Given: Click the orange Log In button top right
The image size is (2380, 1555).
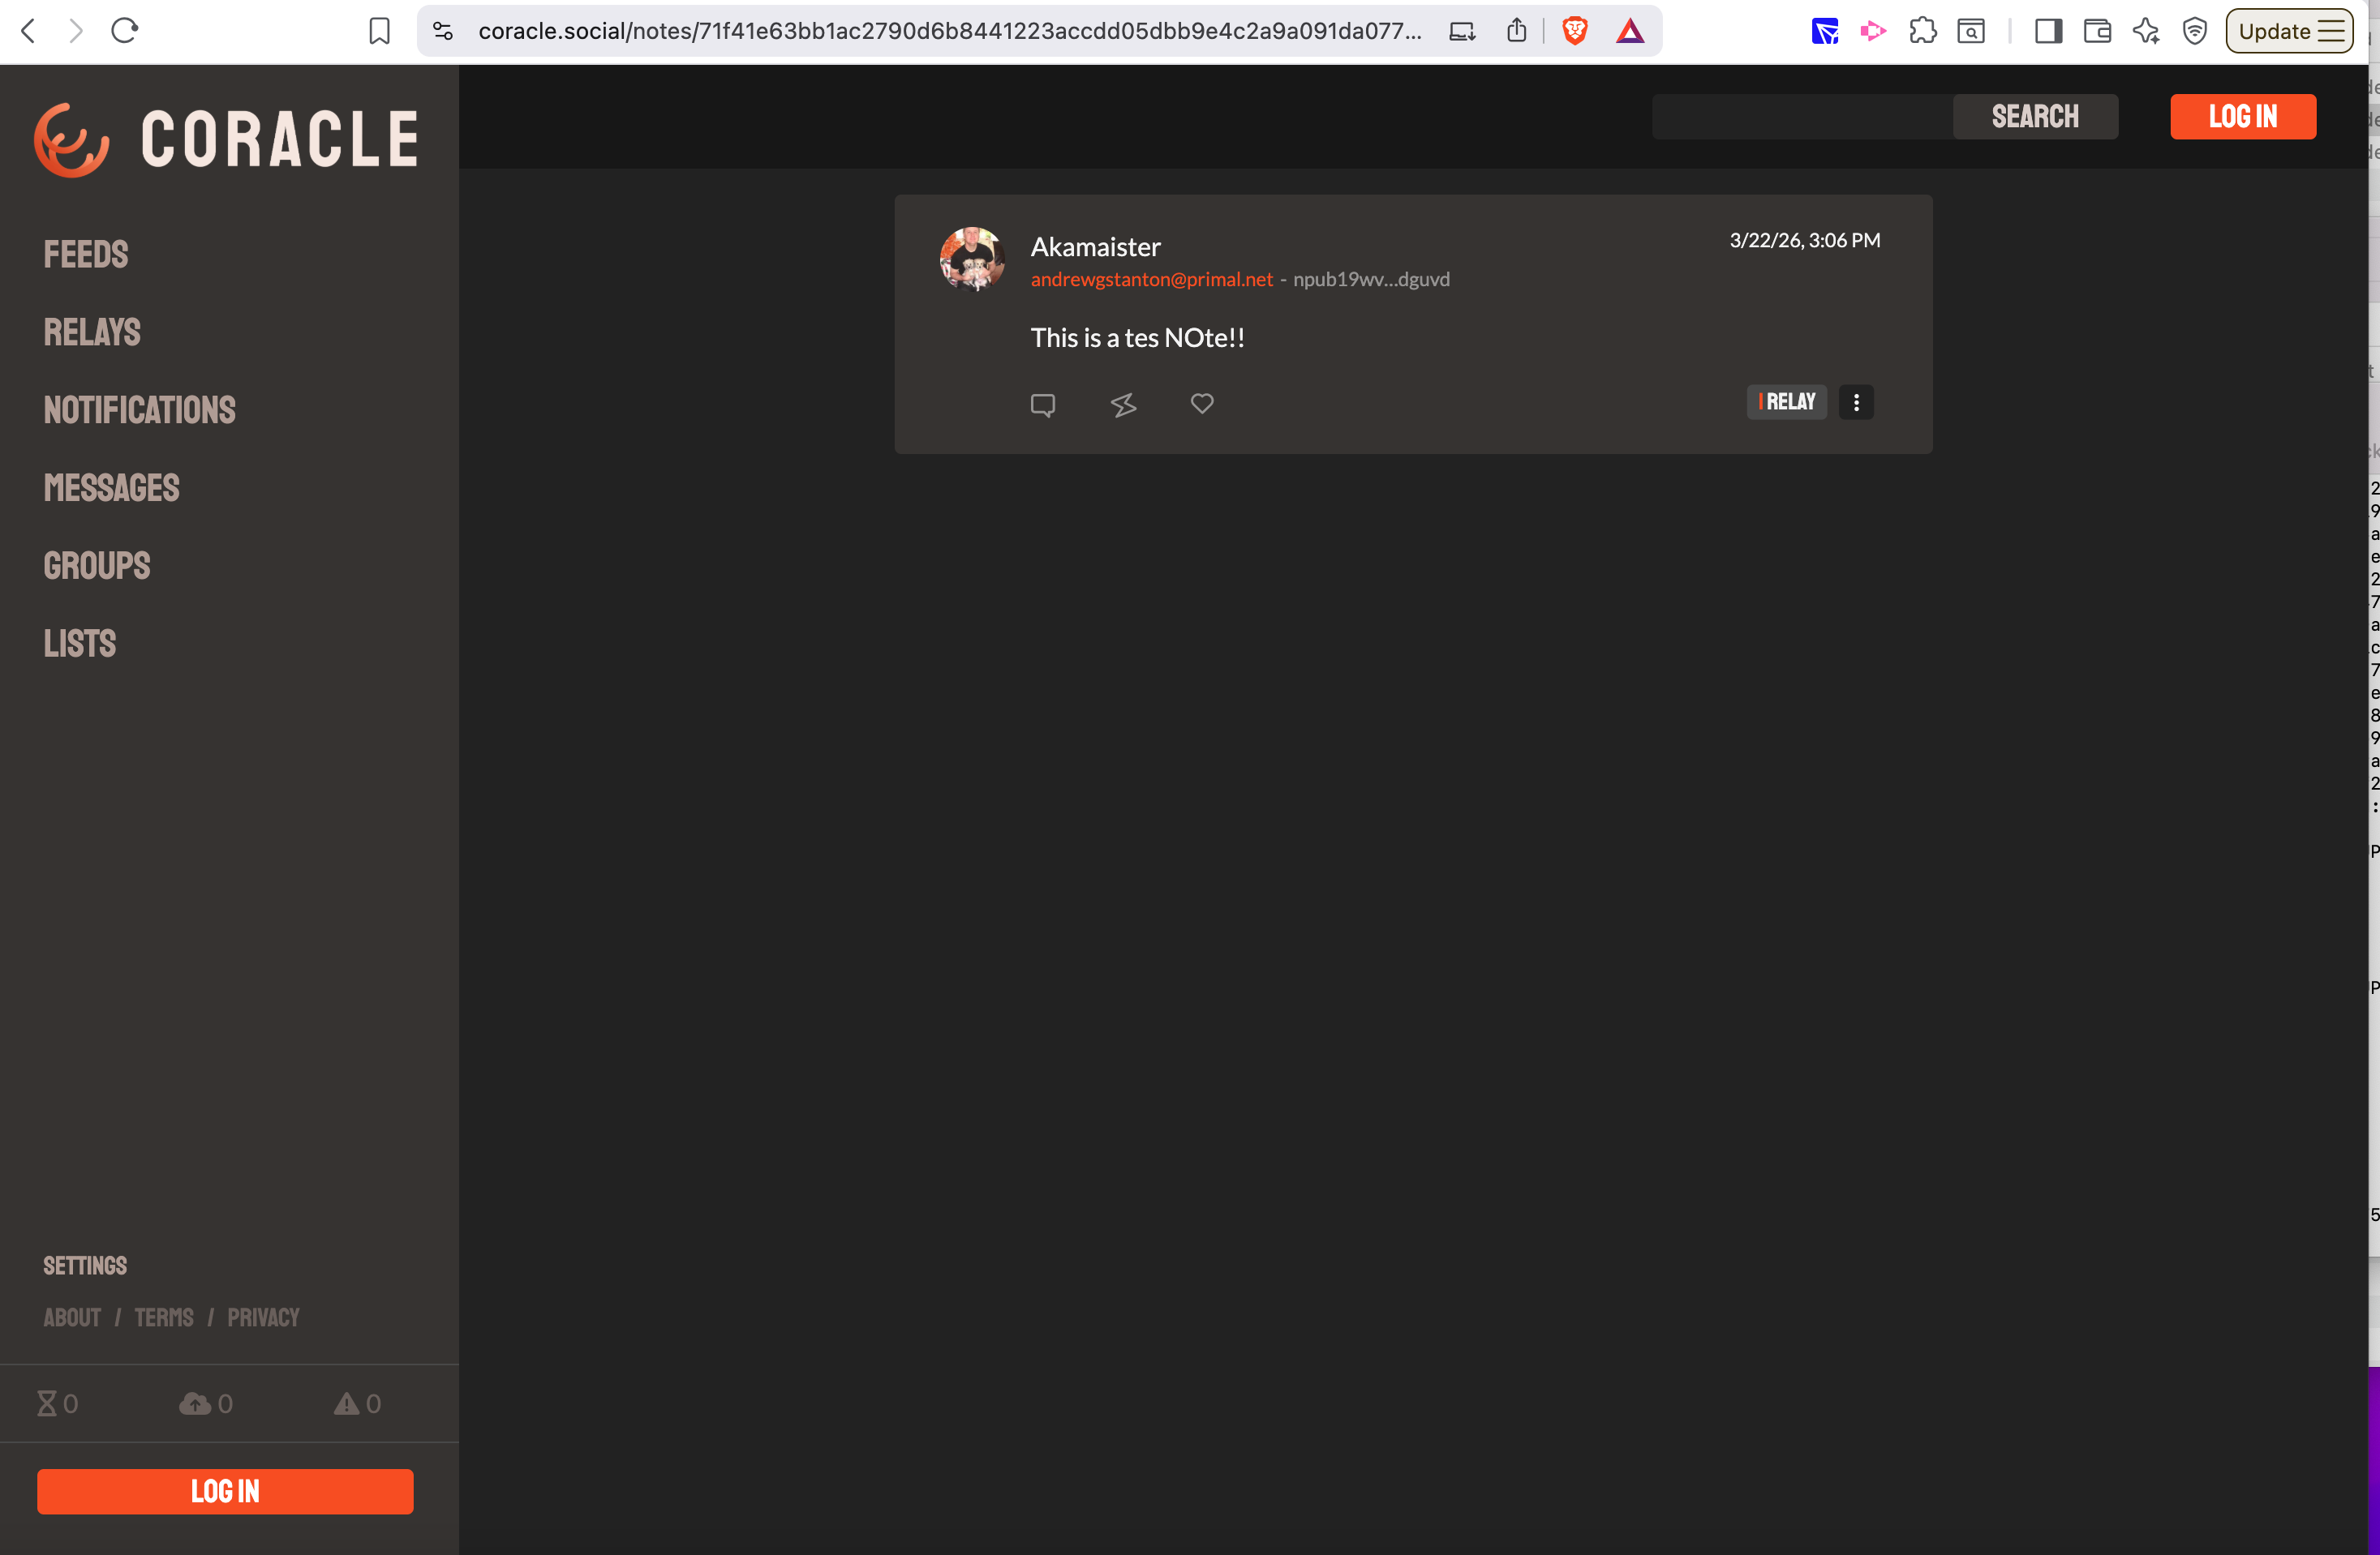Looking at the screenshot, I should click(x=2242, y=117).
